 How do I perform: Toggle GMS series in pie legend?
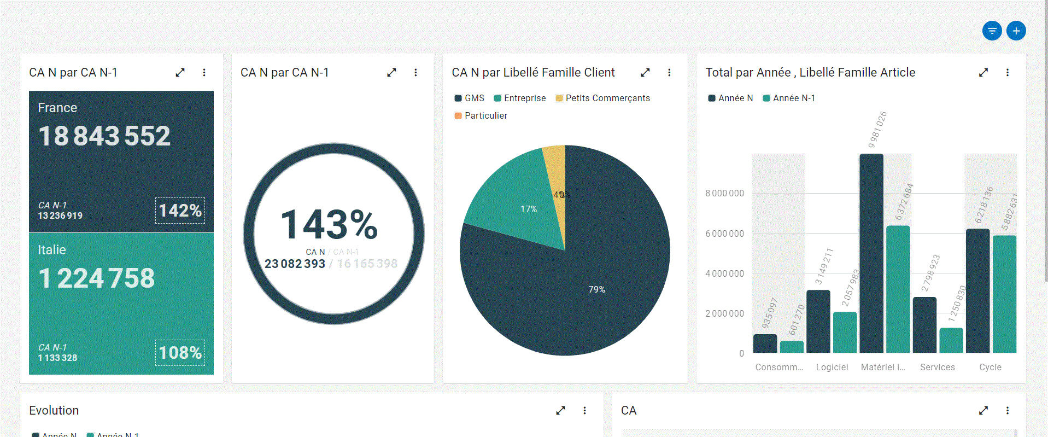click(x=469, y=98)
